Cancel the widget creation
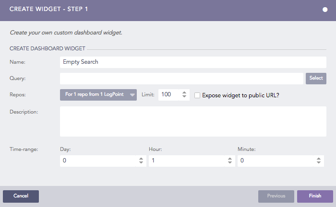The height and width of the screenshot is (207, 336). 21,196
